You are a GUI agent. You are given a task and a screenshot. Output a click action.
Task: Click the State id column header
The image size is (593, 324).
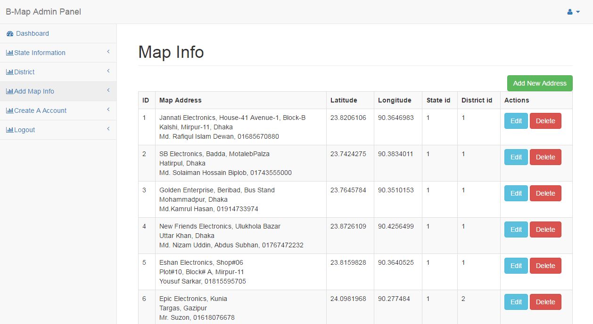(438, 100)
